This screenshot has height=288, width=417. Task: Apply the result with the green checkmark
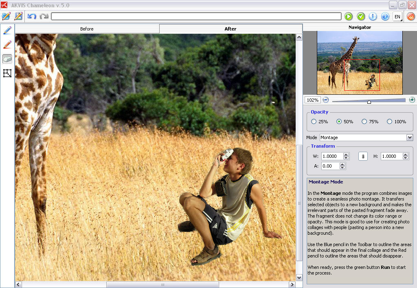click(361, 16)
